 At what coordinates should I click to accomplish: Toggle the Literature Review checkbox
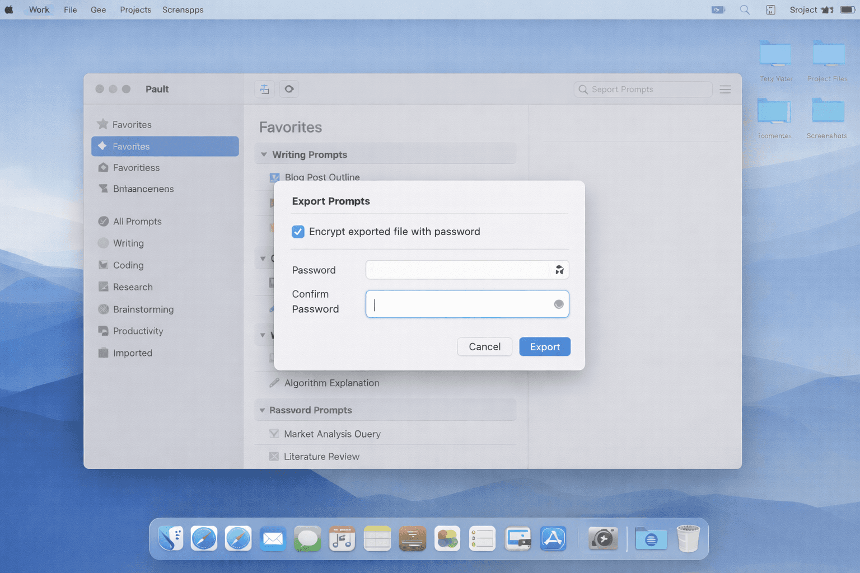coord(274,457)
